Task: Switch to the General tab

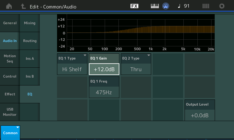Action: click(10, 23)
